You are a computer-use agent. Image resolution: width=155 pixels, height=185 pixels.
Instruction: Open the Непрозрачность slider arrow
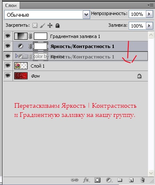(149, 14)
